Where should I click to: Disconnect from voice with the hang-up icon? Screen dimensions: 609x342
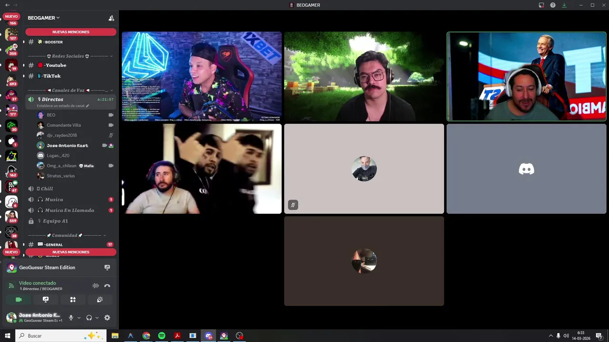(x=107, y=285)
